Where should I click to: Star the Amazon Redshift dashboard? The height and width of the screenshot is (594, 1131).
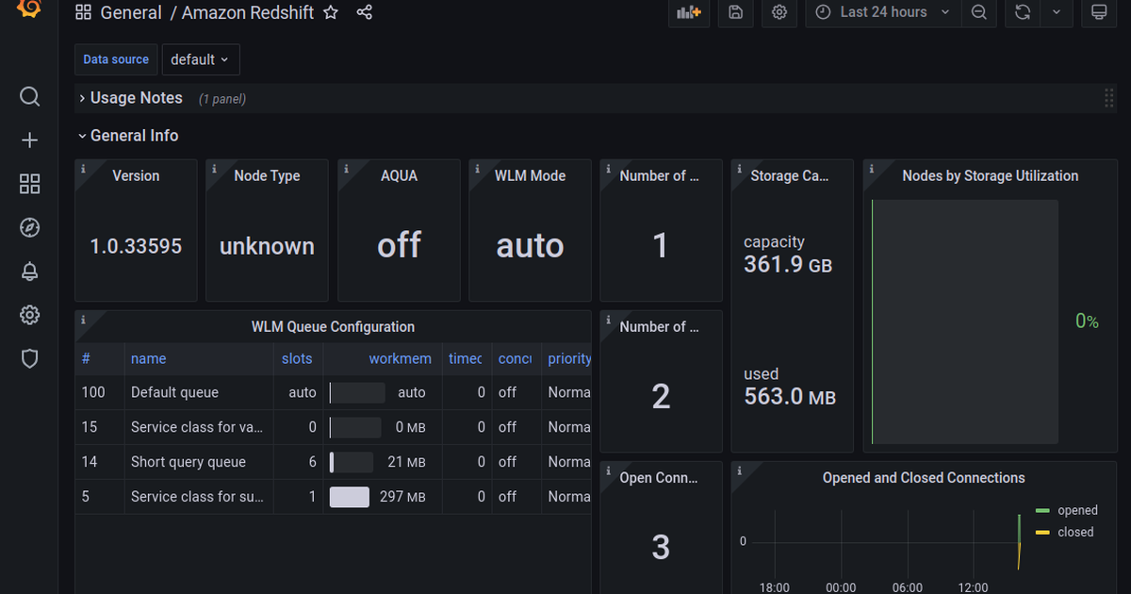[331, 12]
